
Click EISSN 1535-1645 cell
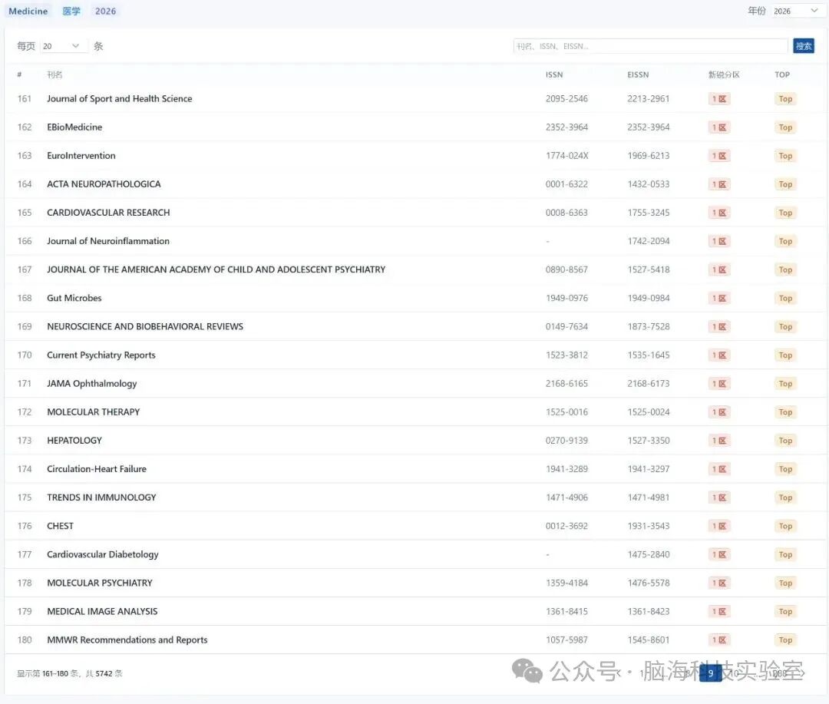(648, 355)
